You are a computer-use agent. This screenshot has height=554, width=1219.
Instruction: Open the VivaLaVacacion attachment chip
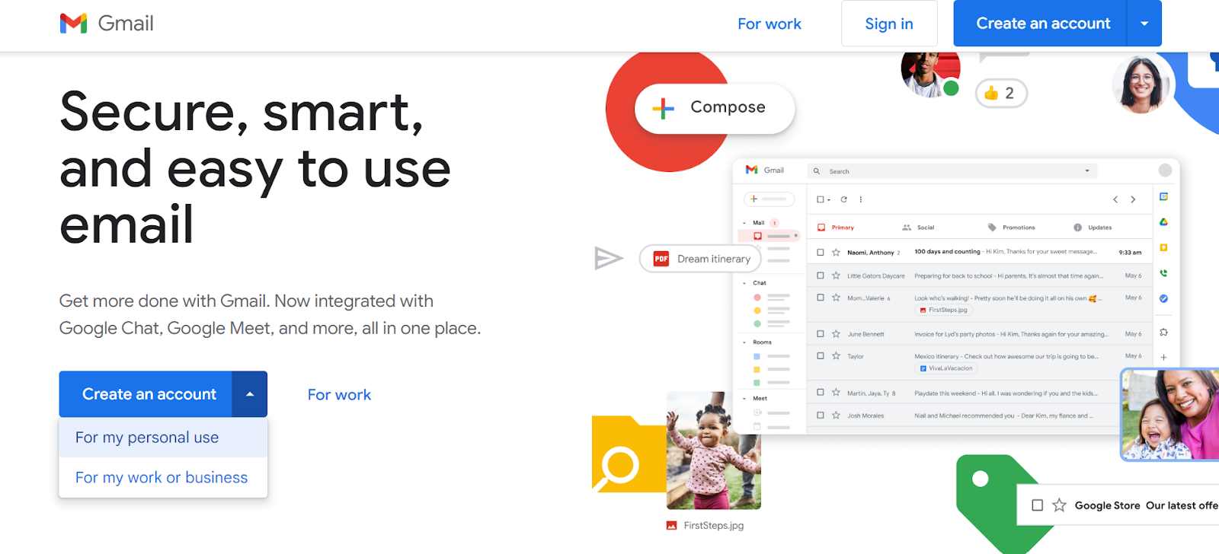coord(946,368)
